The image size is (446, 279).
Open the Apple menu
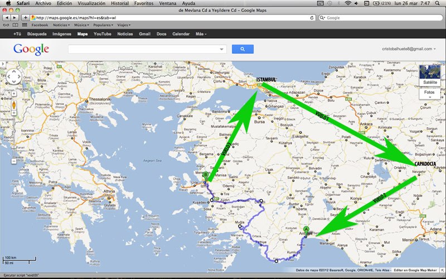(x=8, y=3)
